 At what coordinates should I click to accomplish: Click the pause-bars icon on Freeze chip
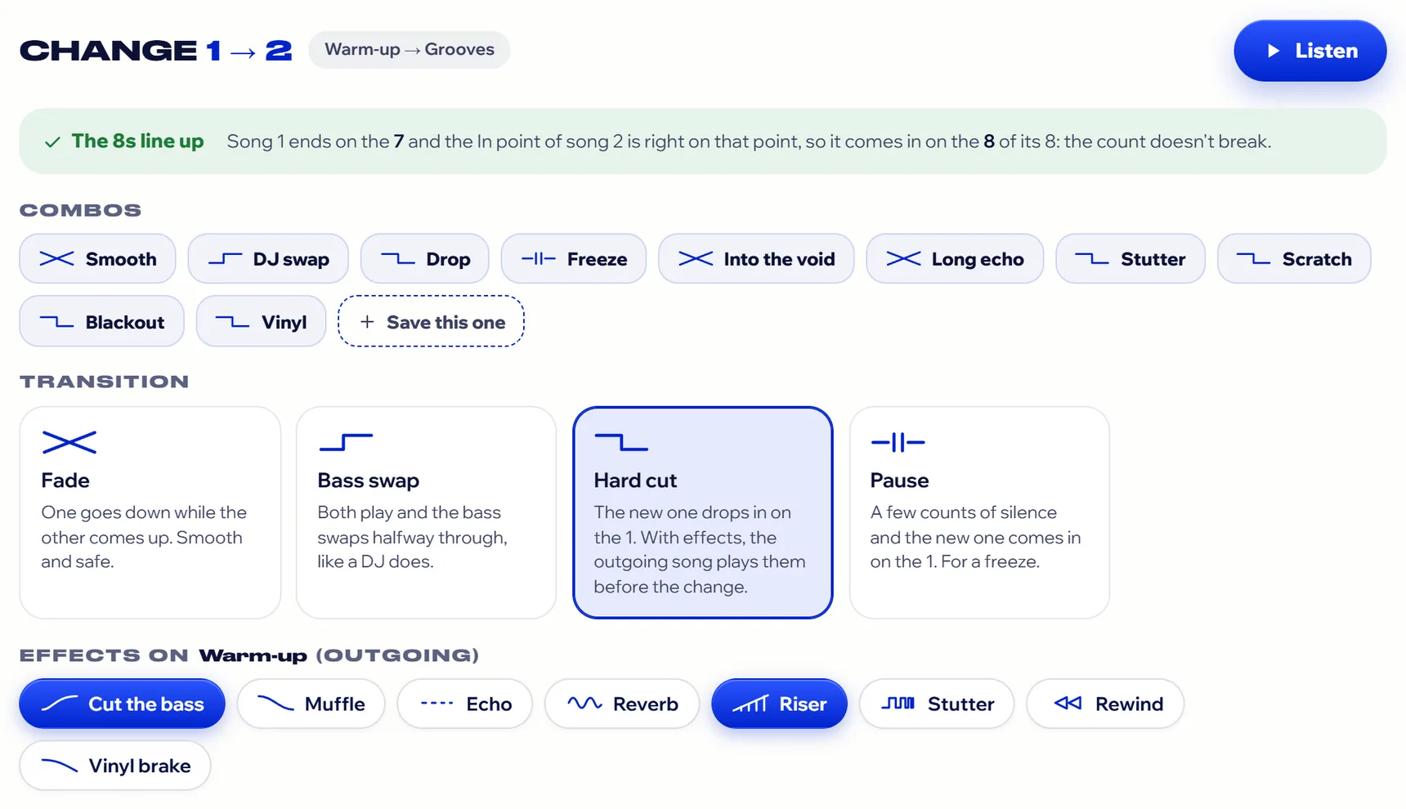(x=539, y=258)
